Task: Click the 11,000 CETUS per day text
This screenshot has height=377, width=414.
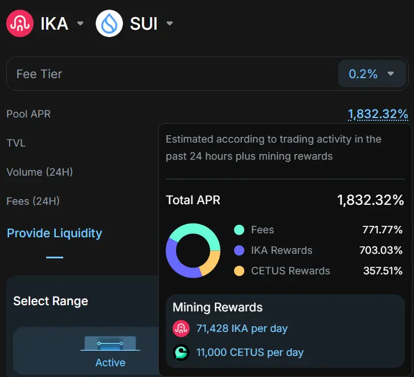Action: (250, 352)
